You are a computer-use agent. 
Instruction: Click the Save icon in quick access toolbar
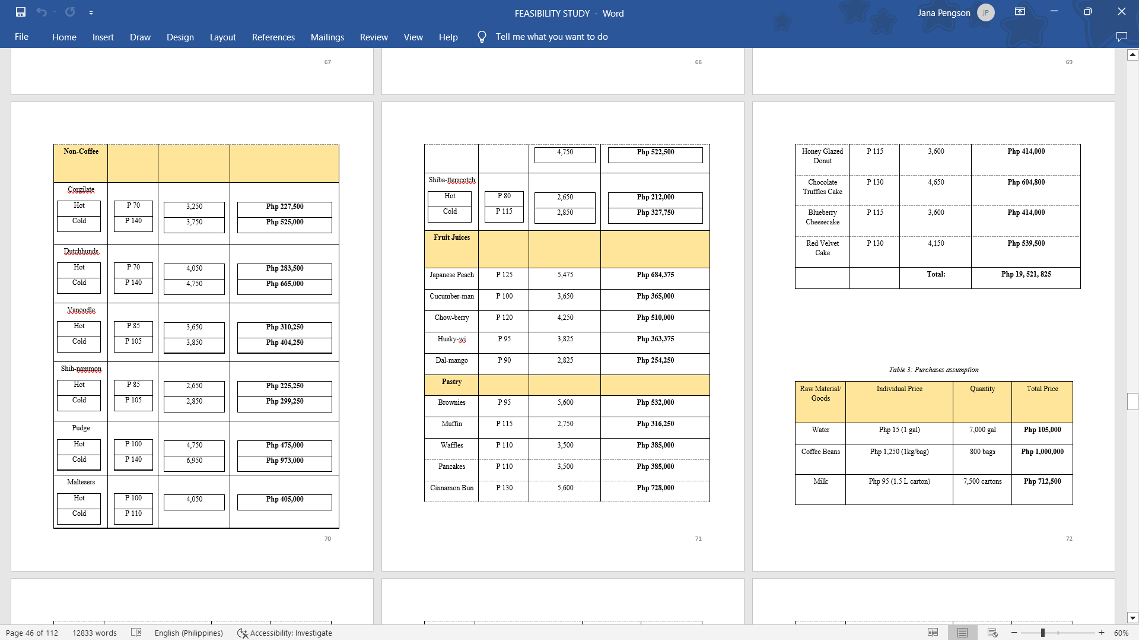point(21,12)
